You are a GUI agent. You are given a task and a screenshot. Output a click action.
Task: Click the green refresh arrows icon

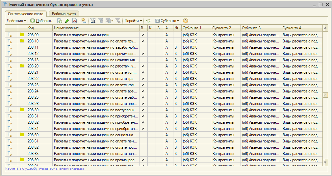[x=148, y=21]
